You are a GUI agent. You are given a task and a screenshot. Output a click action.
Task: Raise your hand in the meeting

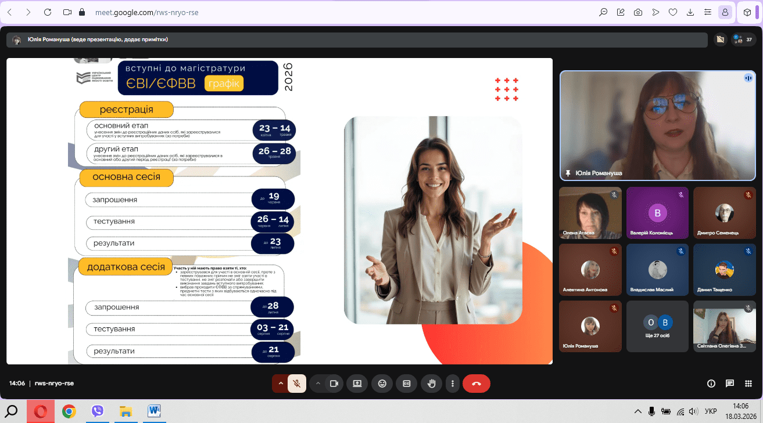tap(431, 384)
